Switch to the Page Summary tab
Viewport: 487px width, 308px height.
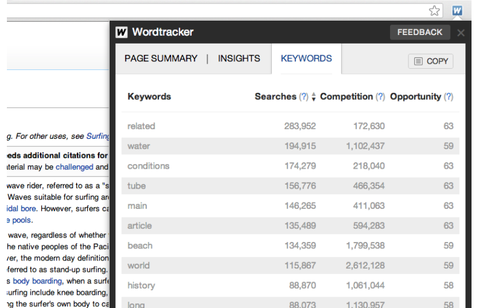click(161, 59)
